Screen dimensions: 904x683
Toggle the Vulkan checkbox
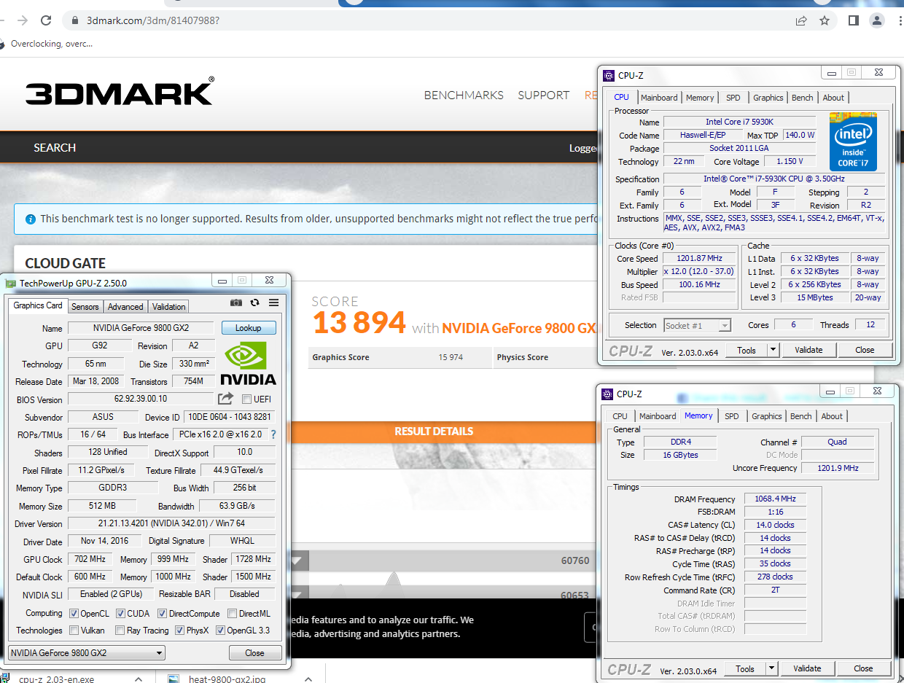coord(74,631)
